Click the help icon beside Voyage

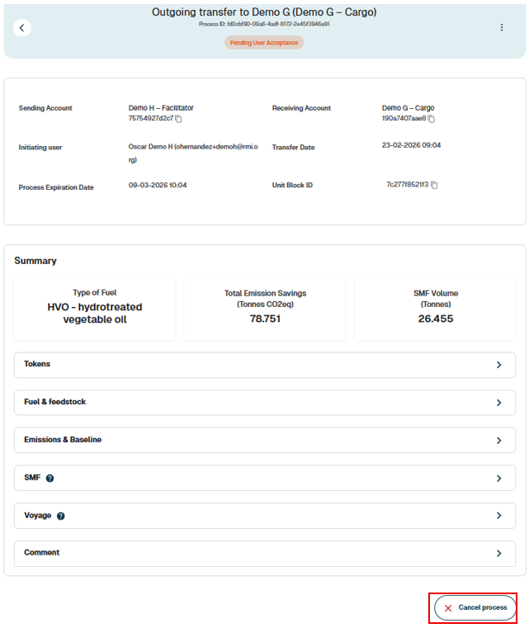point(61,517)
